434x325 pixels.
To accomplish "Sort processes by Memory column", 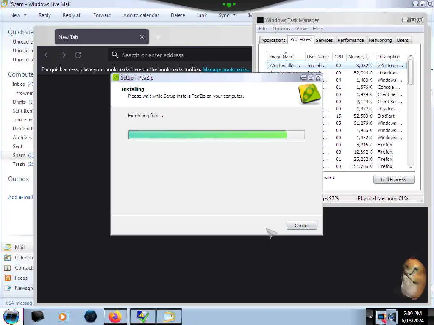I will (360, 57).
